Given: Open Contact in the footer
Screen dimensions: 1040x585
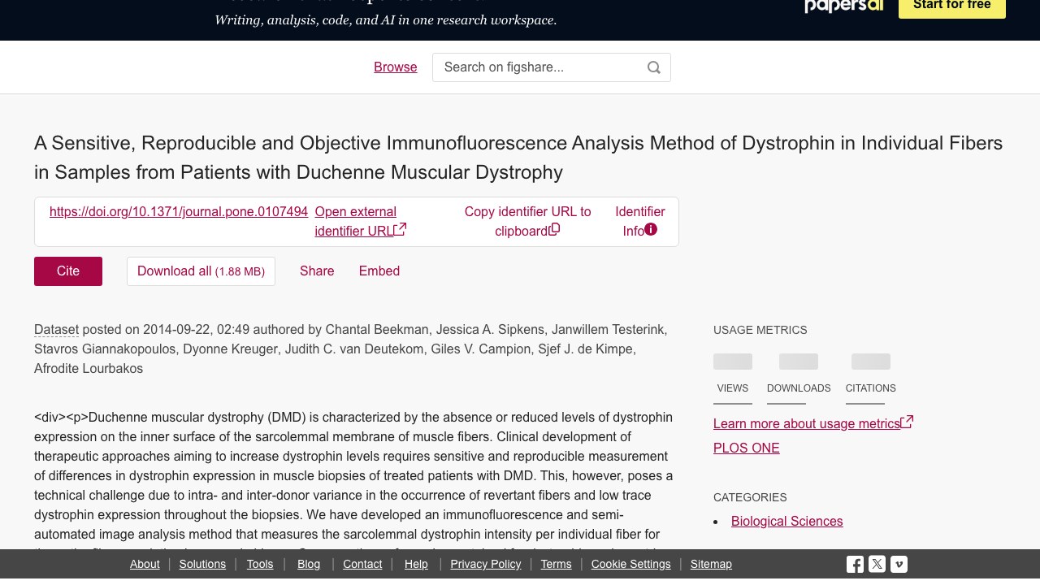Looking at the screenshot, I should 362,564.
